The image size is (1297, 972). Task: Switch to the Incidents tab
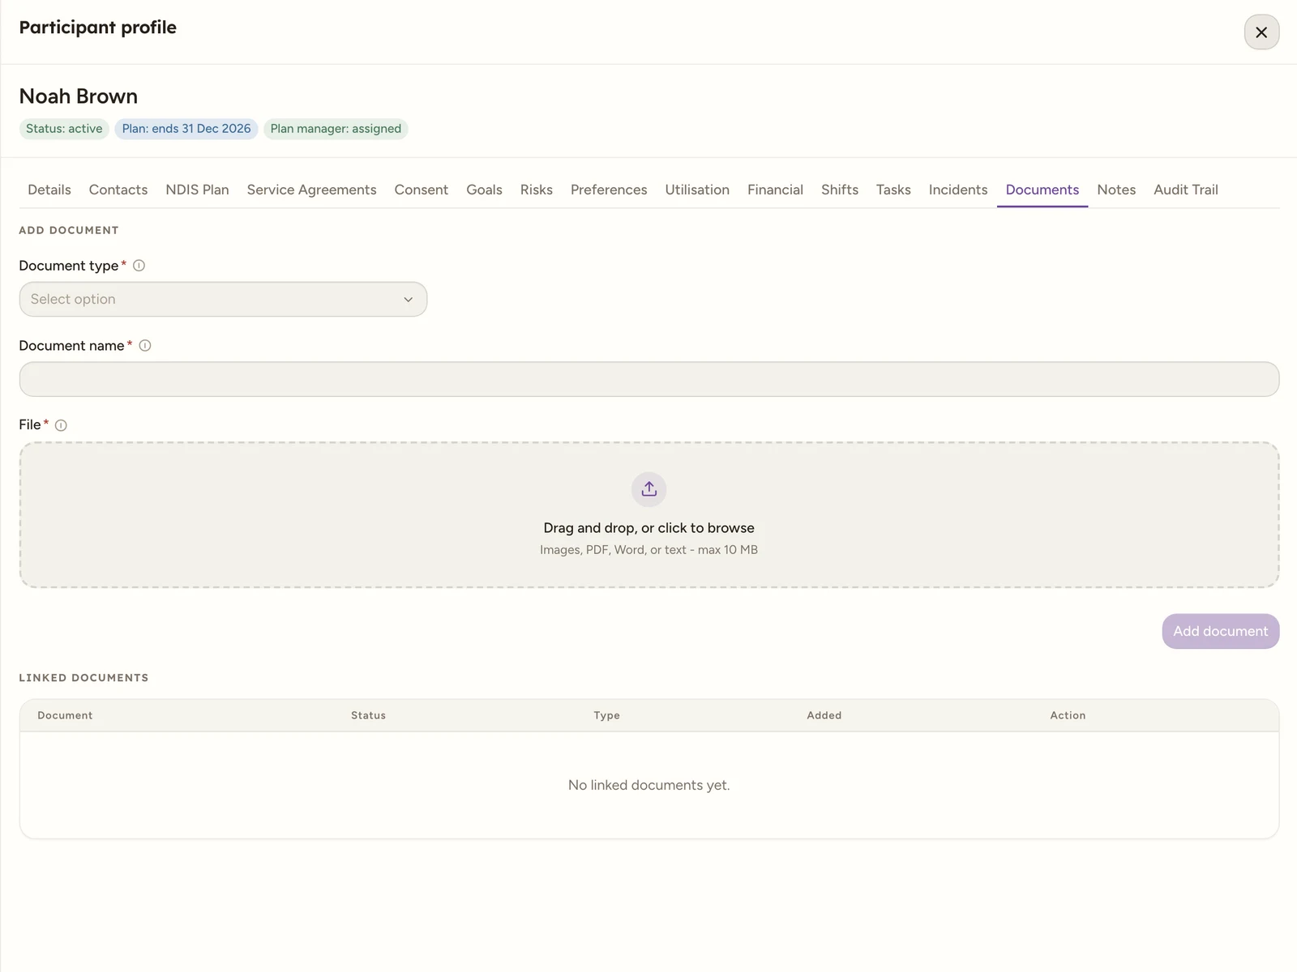point(958,190)
